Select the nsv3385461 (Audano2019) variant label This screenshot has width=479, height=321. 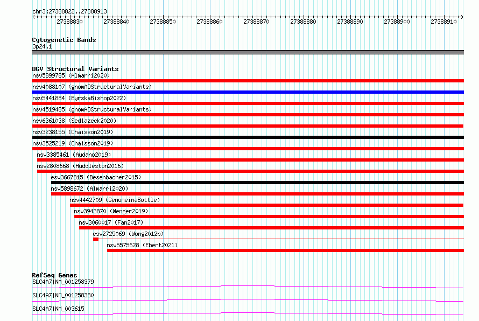(74, 155)
